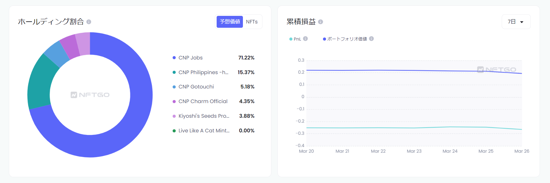Image resolution: width=550 pixels, height=183 pixels.
Task: Click CNP Jobs legend color dot
Action: pos(174,58)
